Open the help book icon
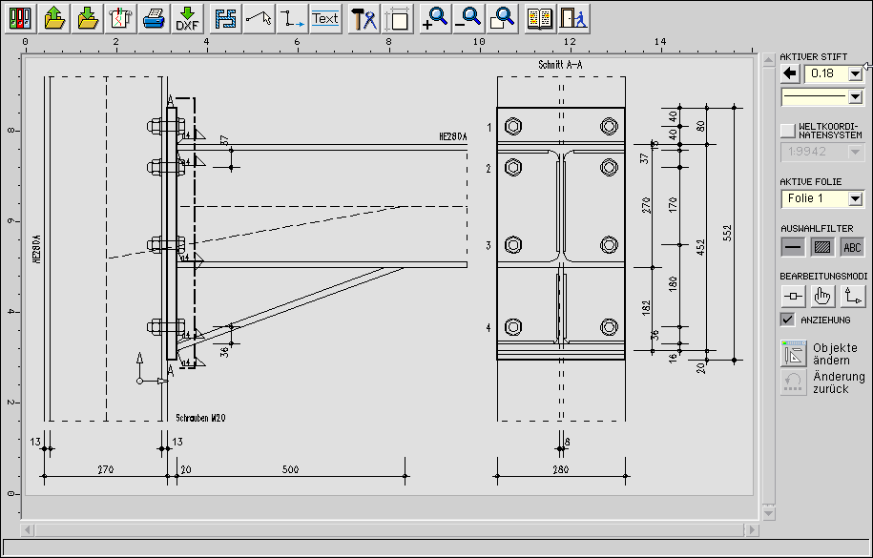 540,18
